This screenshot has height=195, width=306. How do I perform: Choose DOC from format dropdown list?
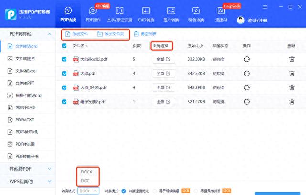[x=85, y=181]
